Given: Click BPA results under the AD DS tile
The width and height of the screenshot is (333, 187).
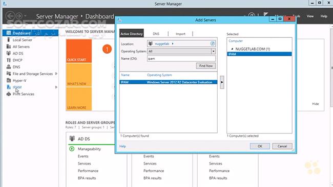Looking at the screenshot, I should [x=87, y=178].
